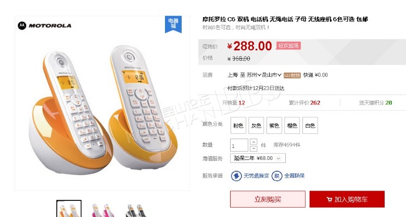Click the 无忧退换货 service icon
The image size is (406, 217).
point(236,176)
